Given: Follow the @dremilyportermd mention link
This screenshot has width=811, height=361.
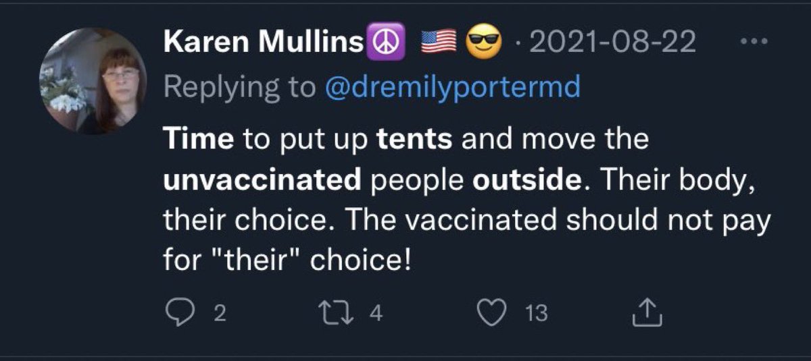Looking at the screenshot, I should [x=452, y=87].
